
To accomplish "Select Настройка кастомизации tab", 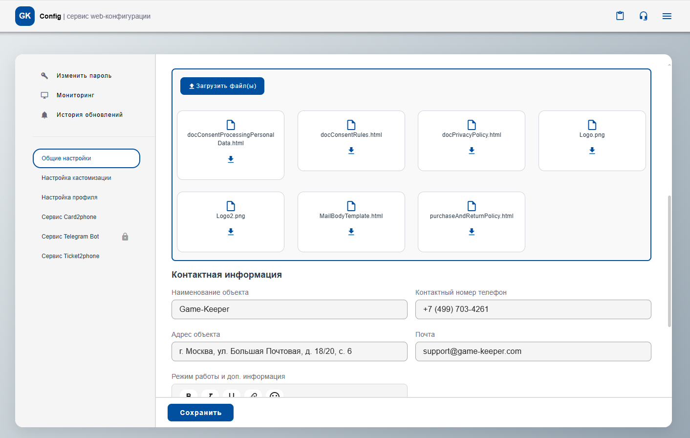I will [76, 178].
